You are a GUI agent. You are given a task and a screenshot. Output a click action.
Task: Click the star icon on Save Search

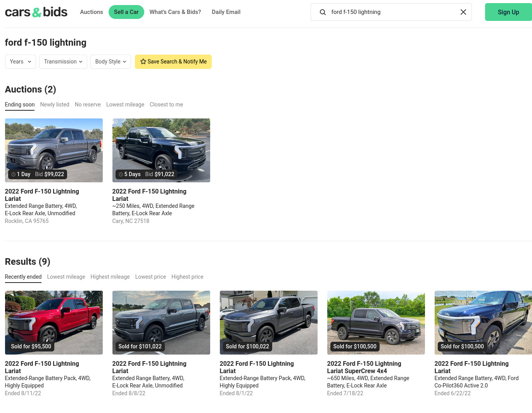(143, 62)
